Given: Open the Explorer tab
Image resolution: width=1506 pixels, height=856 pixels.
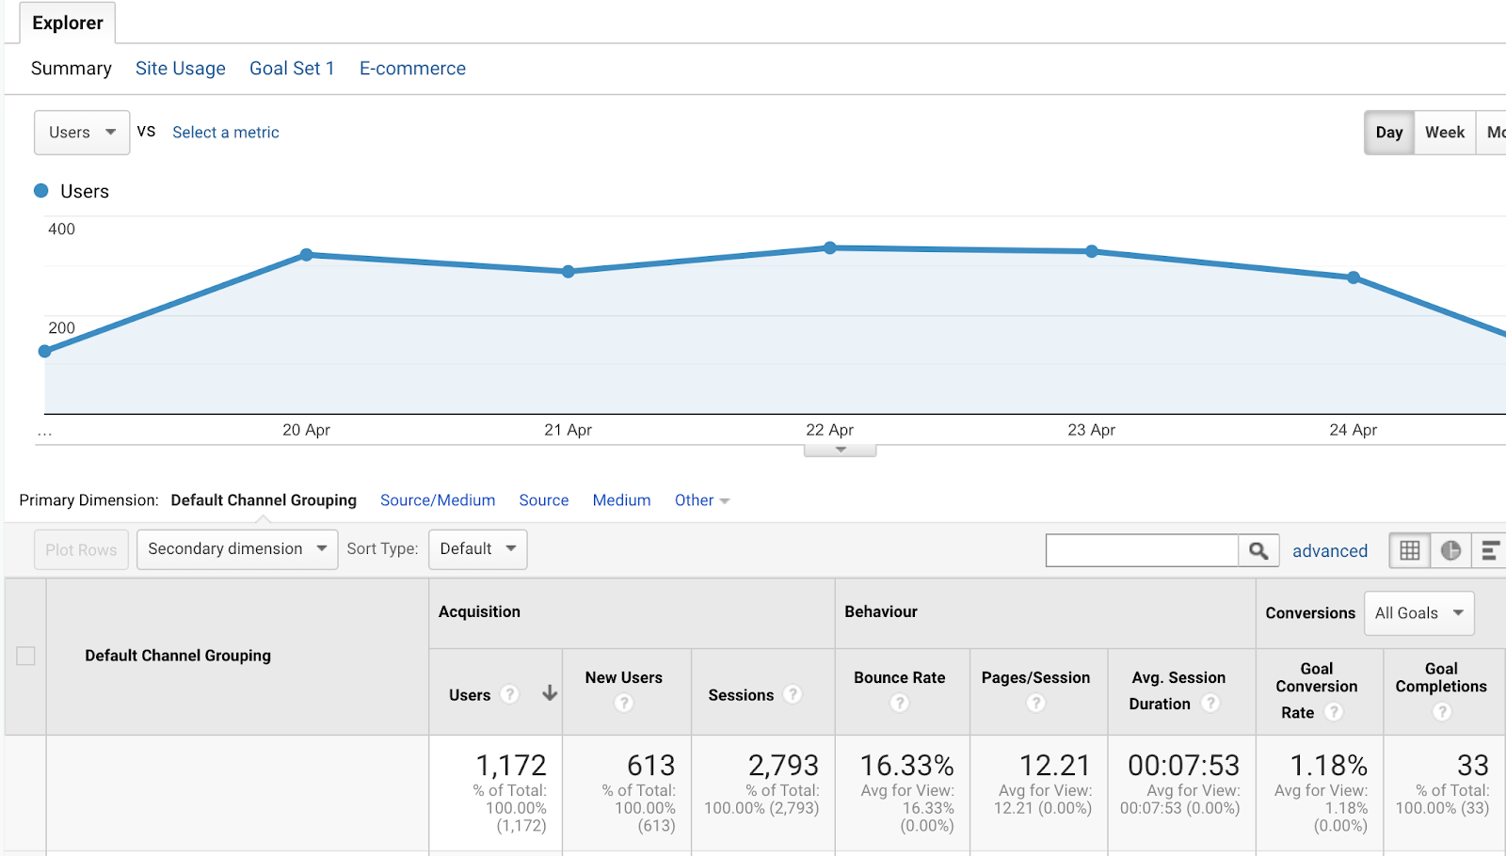Looking at the screenshot, I should tap(68, 23).
